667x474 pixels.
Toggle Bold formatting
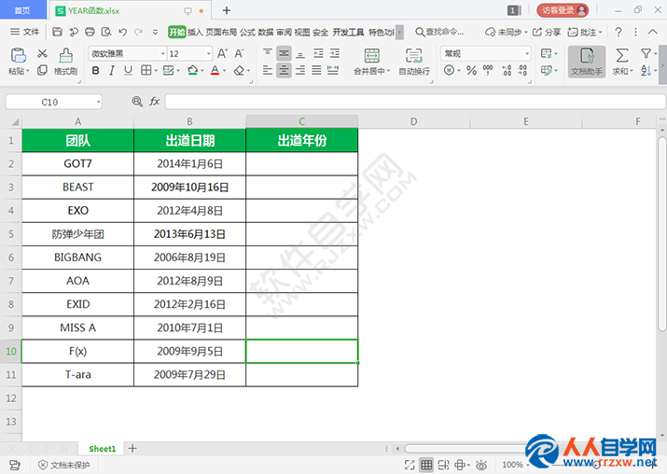click(x=96, y=70)
